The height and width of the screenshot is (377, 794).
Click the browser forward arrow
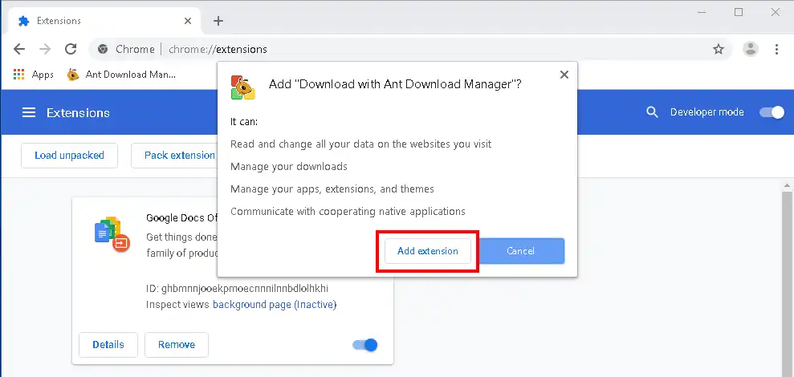pos(45,49)
